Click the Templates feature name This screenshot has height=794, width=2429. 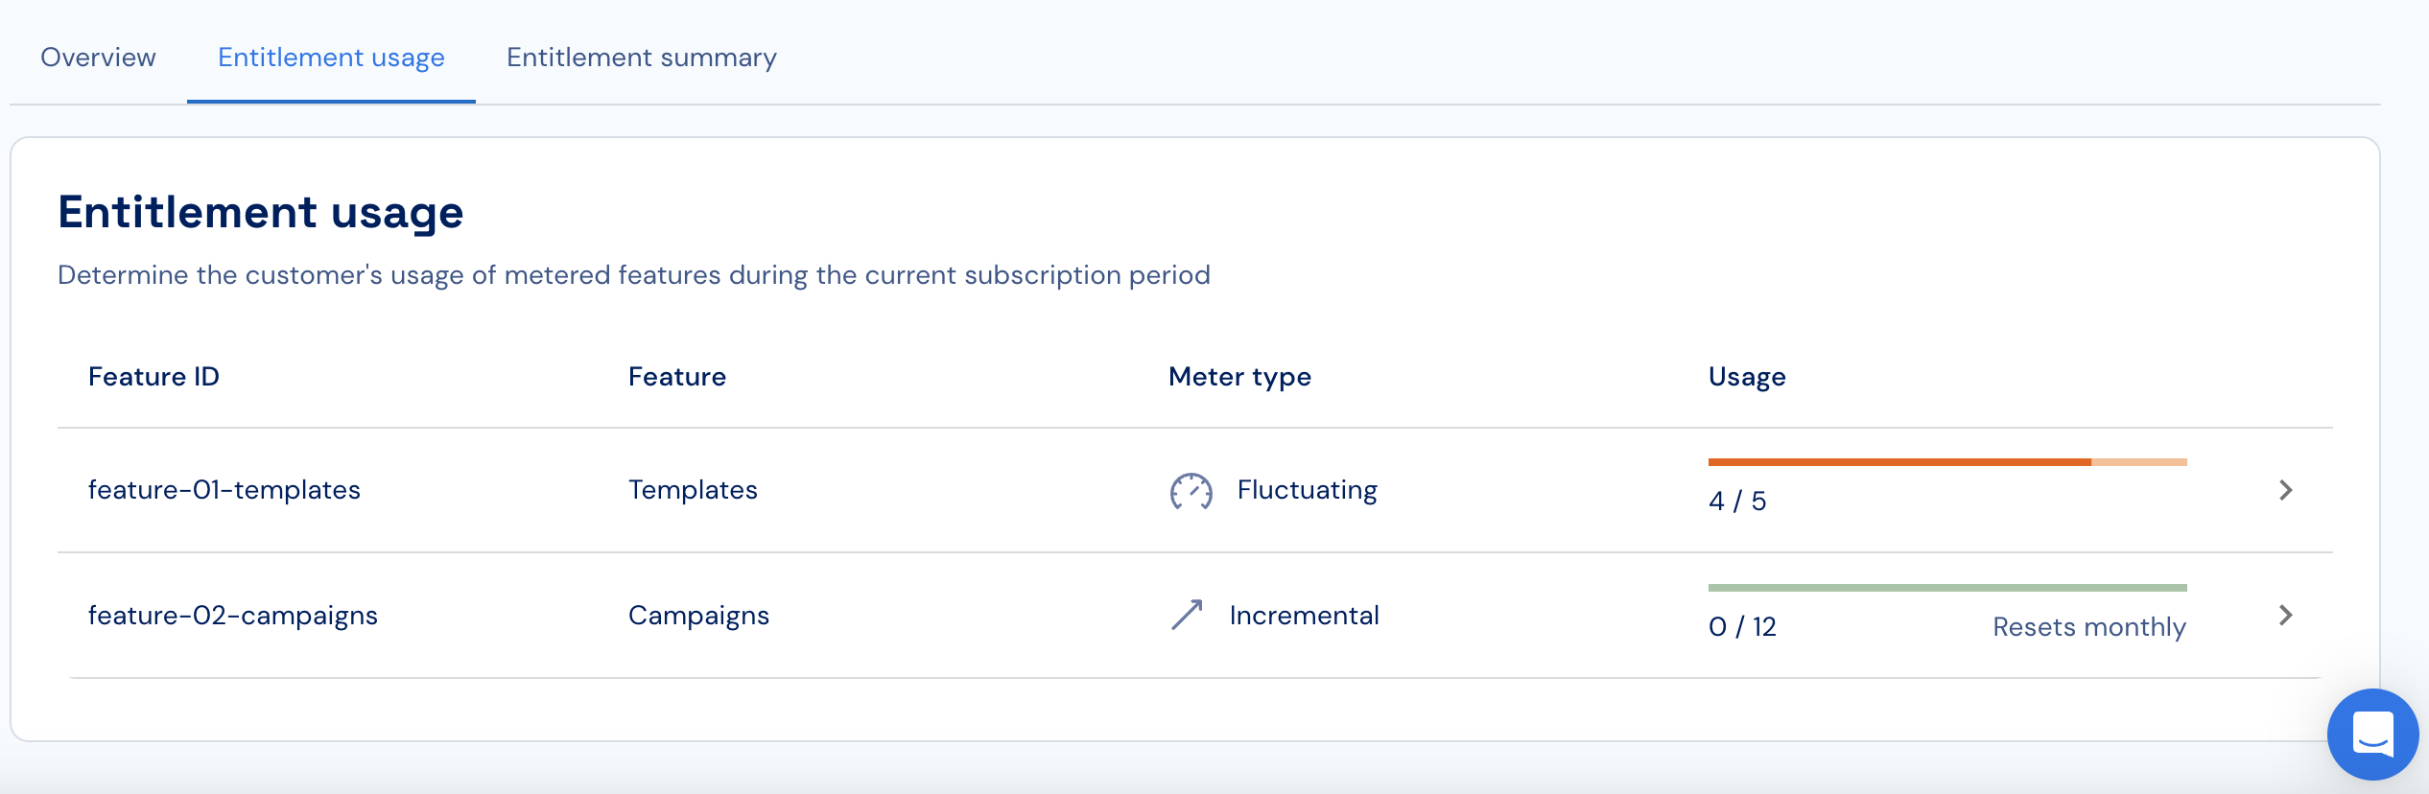click(x=693, y=490)
